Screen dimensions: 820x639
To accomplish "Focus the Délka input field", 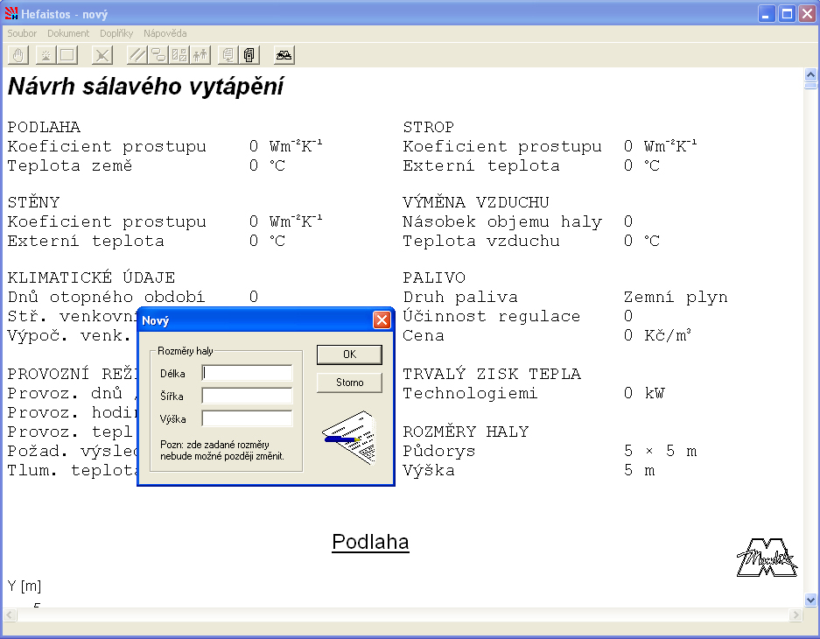I will point(247,374).
